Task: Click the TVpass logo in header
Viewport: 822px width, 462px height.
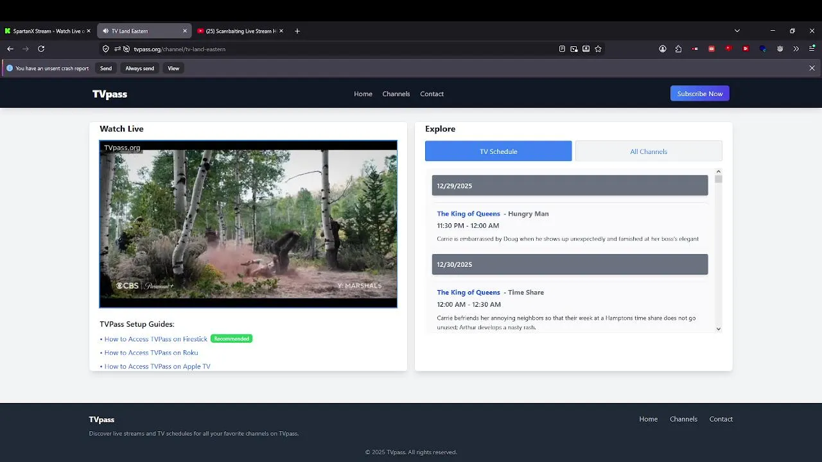Action: (x=110, y=94)
